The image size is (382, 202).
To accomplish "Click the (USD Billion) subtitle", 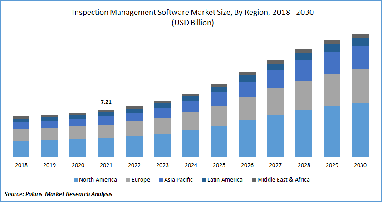I will 193,24.
